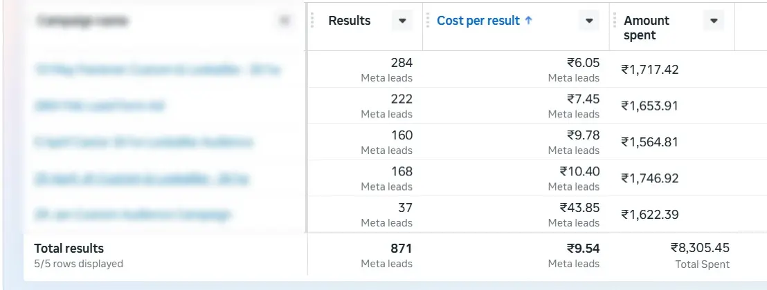The width and height of the screenshot is (767, 290).
Task: Click the Cost per result drag handle
Action: (x=427, y=21)
